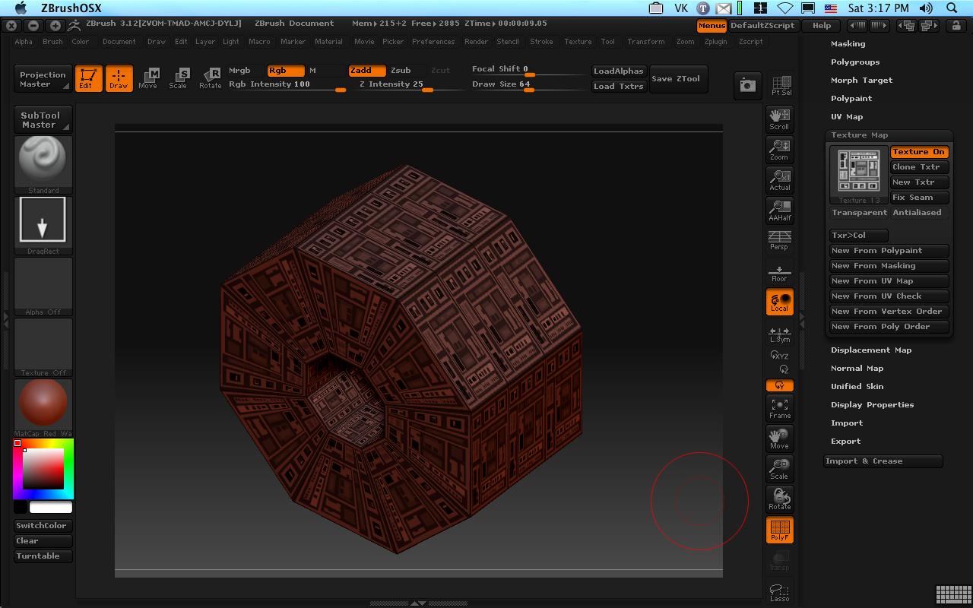Activate the Rotate mode in top toolbar
Viewport: 973px width, 608px height.
[211, 78]
